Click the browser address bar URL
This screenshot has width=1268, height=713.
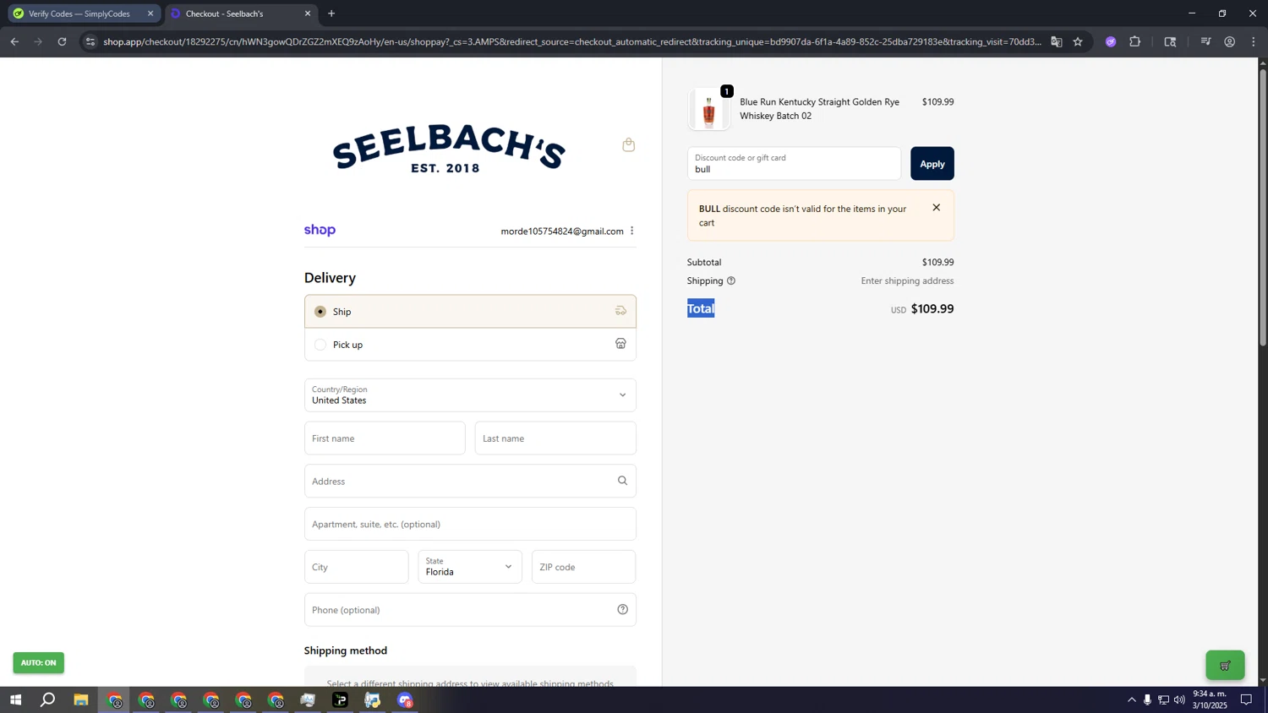(x=571, y=41)
